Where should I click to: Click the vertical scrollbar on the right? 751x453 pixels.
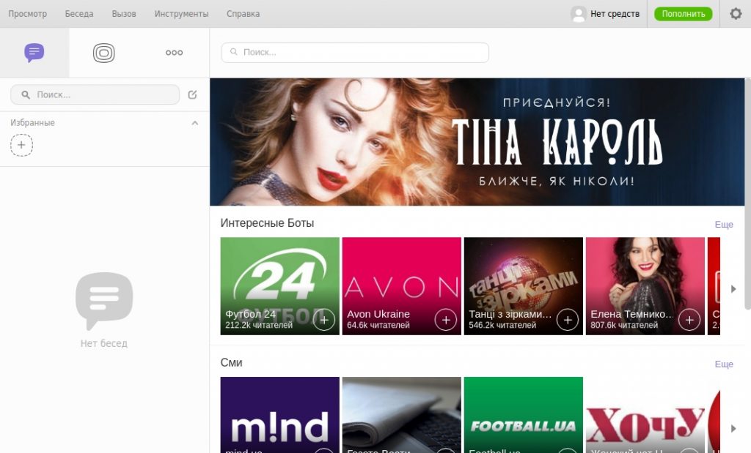(747, 193)
